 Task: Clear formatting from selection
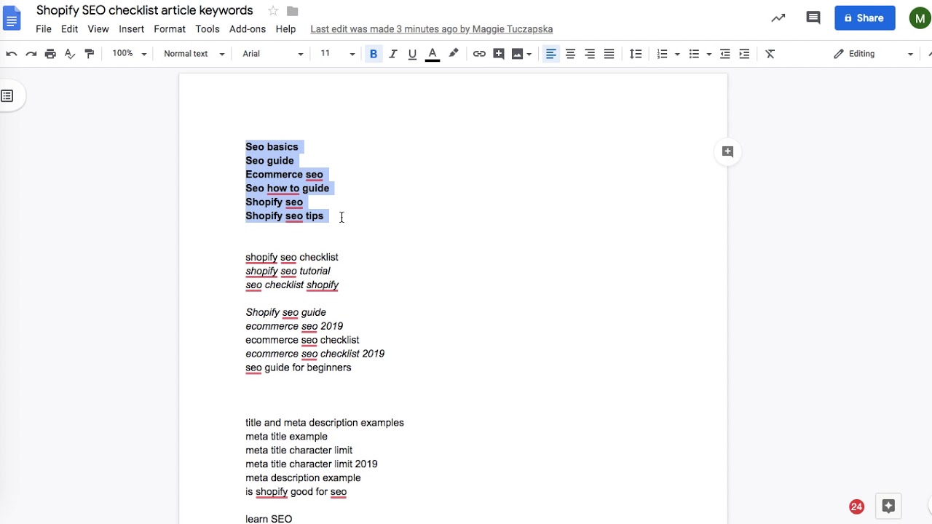(x=770, y=54)
